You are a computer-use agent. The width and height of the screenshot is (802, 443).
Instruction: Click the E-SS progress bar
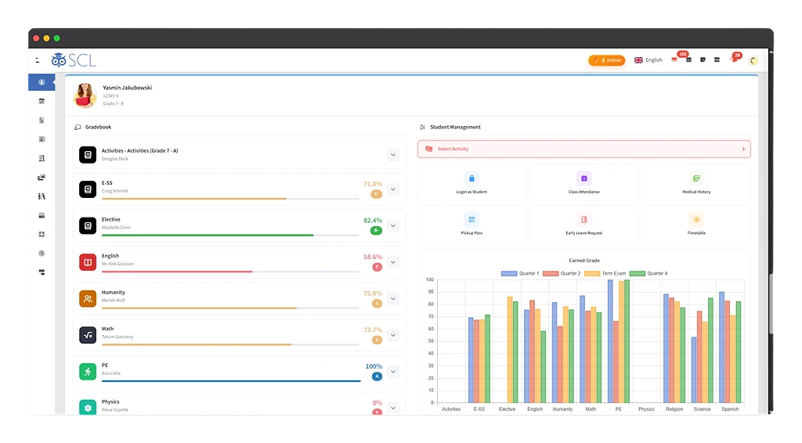pos(230,199)
